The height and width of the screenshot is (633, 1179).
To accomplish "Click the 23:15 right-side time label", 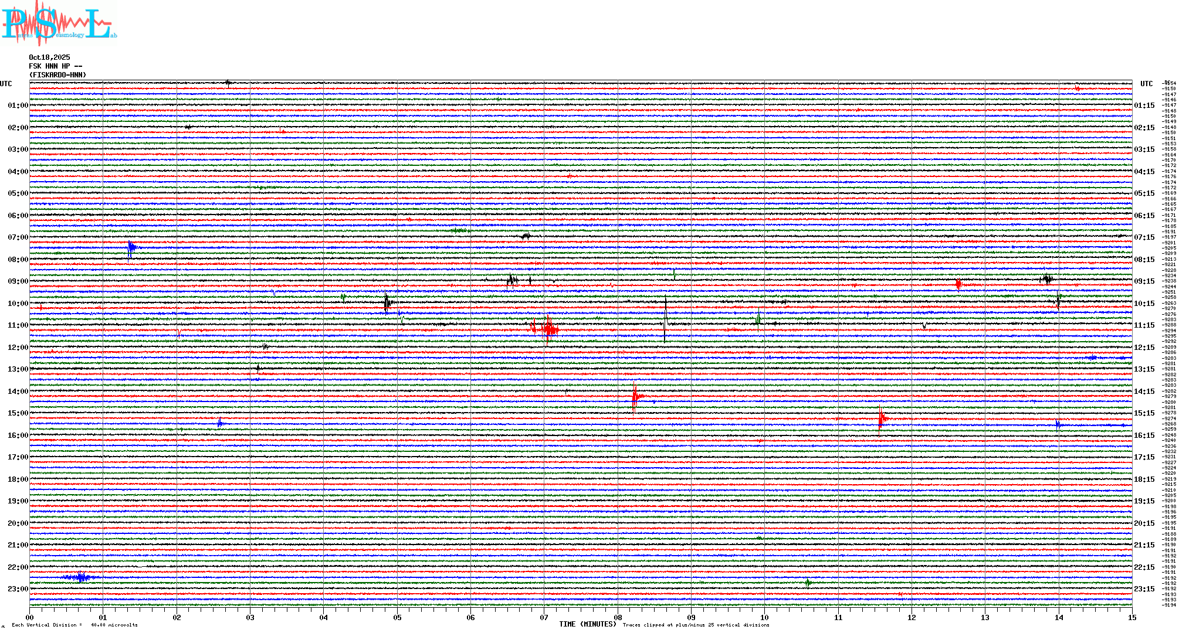I will [1144, 589].
